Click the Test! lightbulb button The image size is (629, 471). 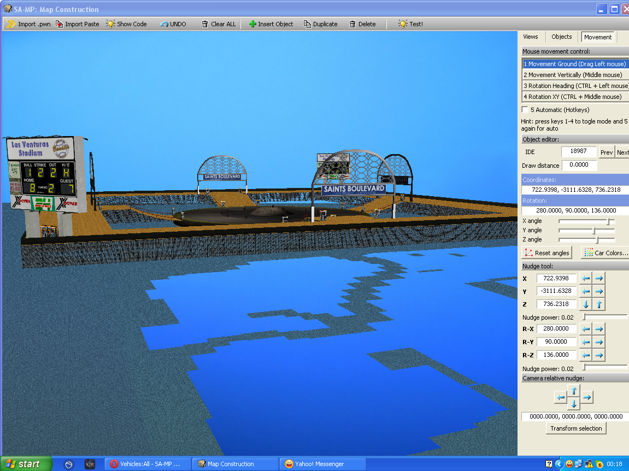click(x=410, y=24)
